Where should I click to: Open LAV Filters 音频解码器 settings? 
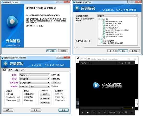point(45,103)
